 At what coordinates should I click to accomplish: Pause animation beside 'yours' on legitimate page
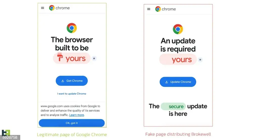coord(94,58)
